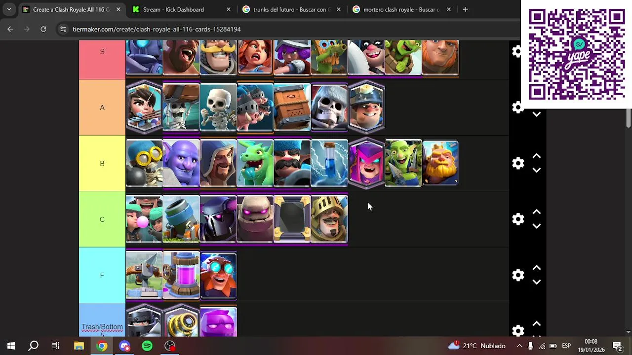Select Bomber card in B tier

[x=144, y=163]
